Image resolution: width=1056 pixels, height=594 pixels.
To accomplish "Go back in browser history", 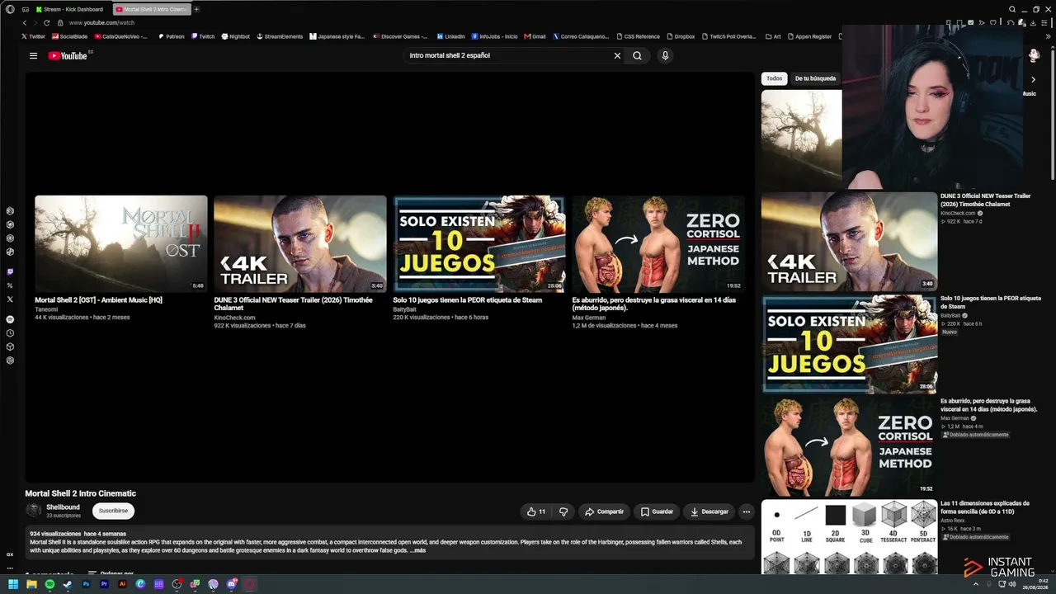I will pyautogui.click(x=24, y=23).
